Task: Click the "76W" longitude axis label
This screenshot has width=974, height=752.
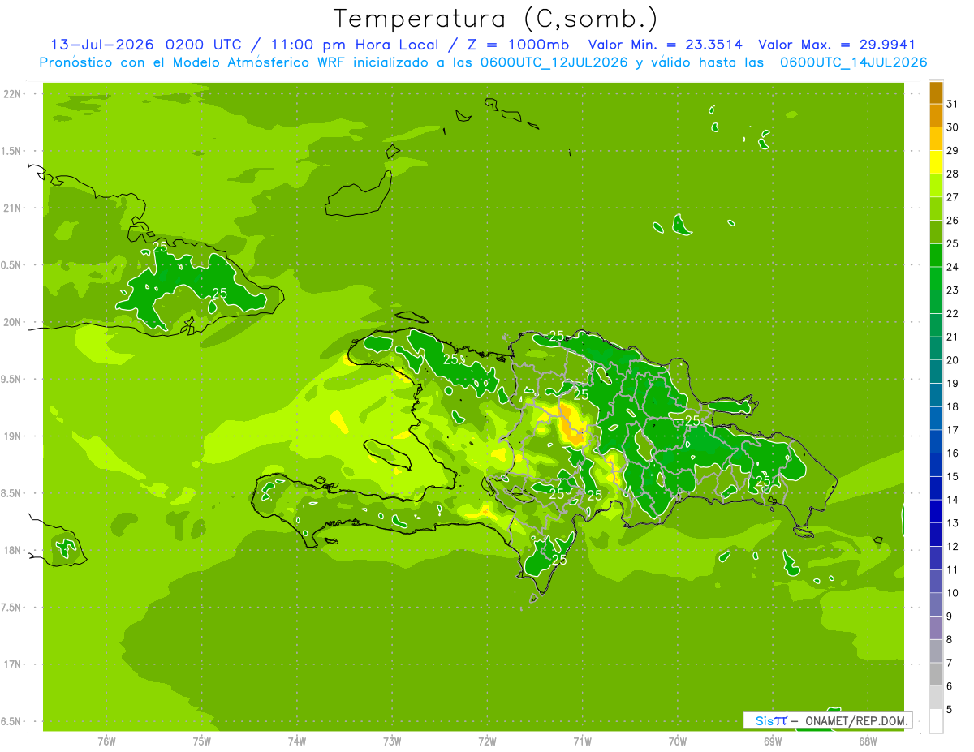Action: coord(106,741)
